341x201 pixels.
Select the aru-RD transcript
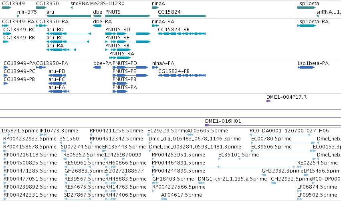pos(69,34)
